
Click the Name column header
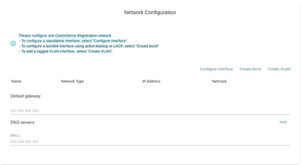(16, 81)
